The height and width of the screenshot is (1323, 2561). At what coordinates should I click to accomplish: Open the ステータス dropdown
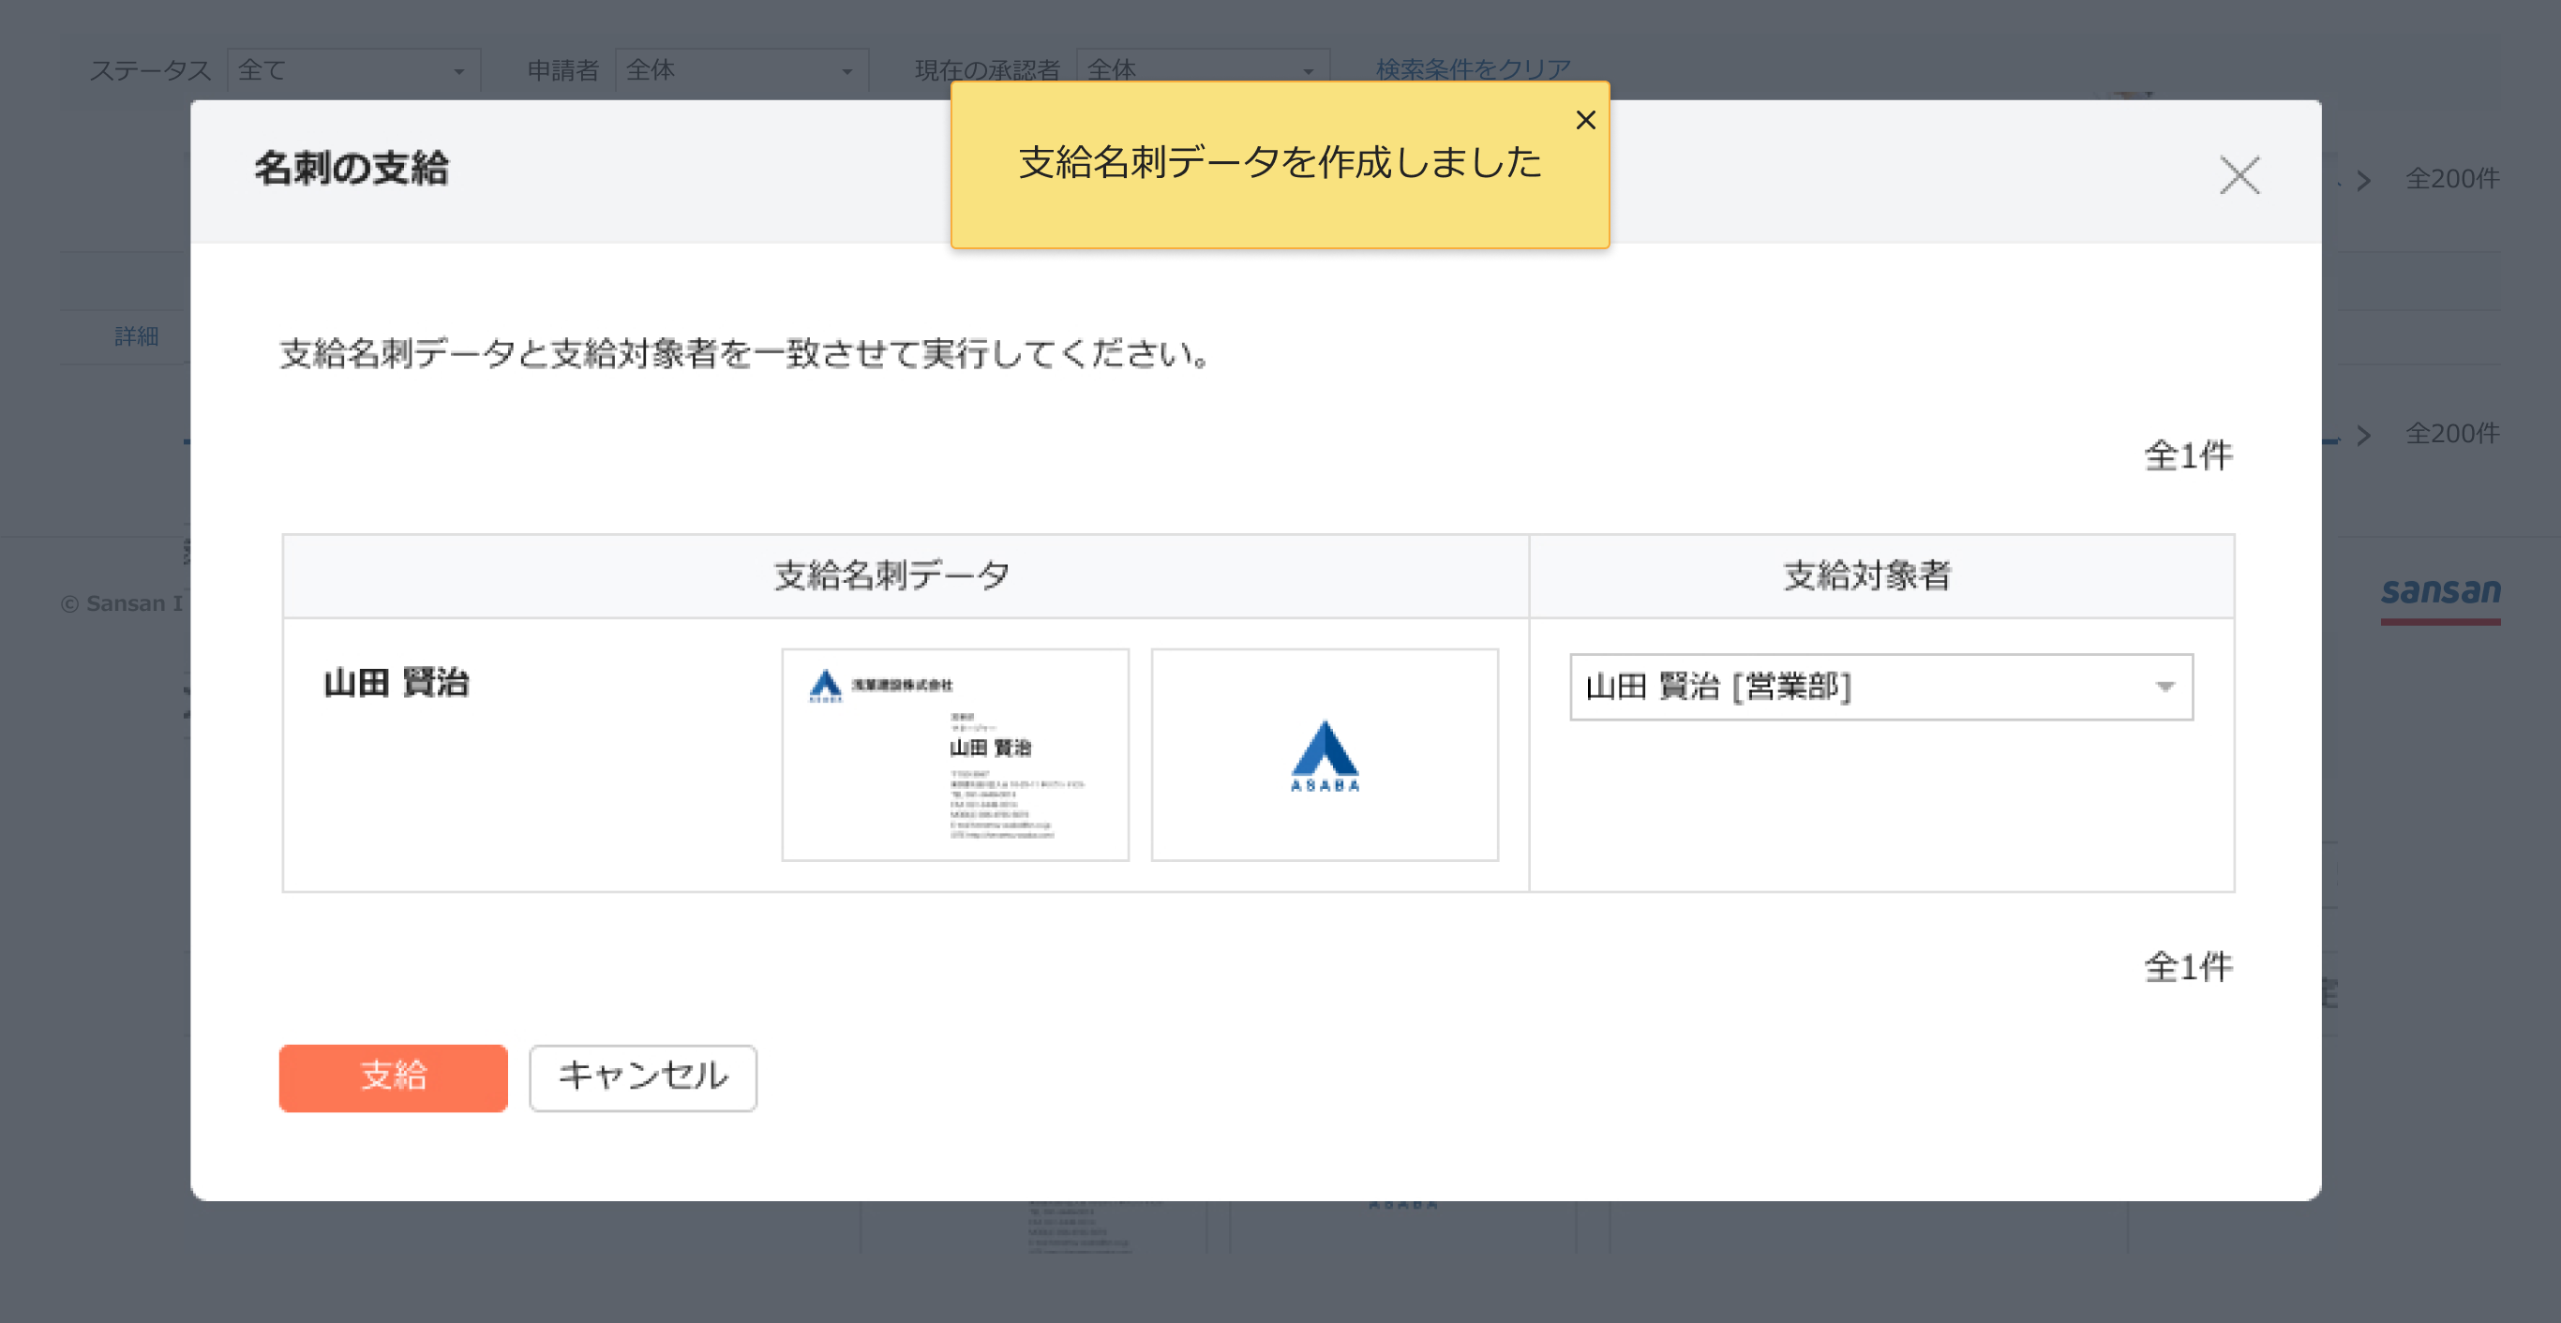click(352, 69)
